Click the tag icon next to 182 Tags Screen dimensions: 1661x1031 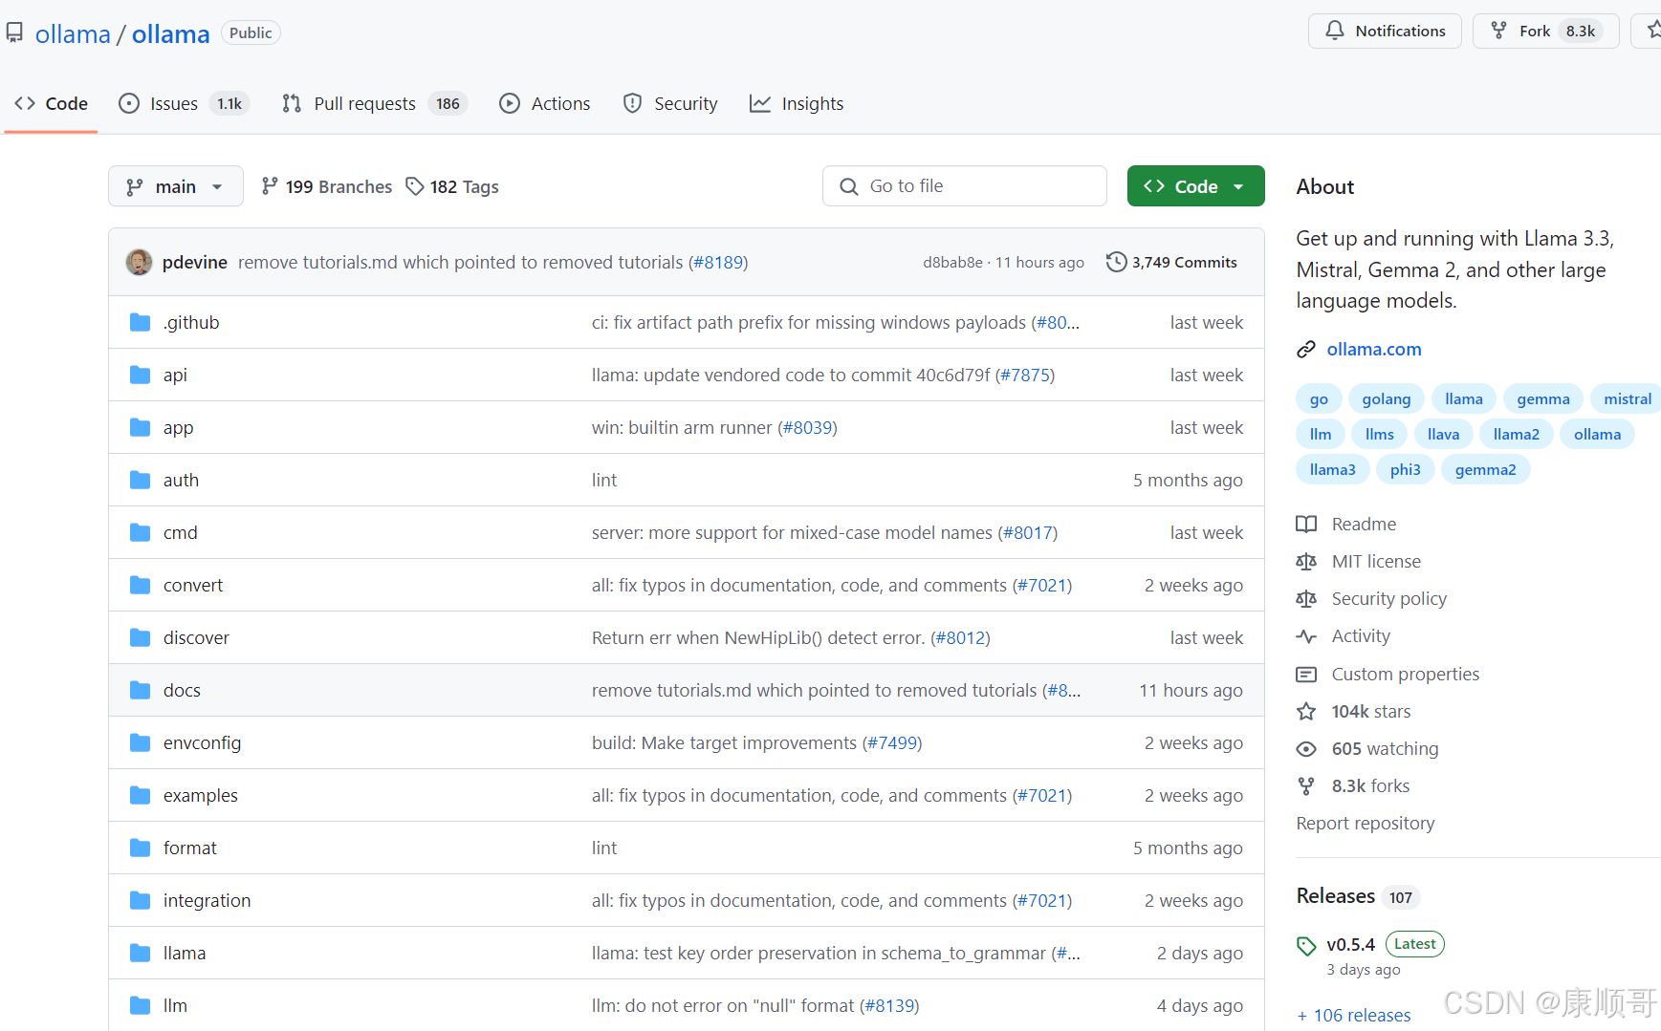pyautogui.click(x=415, y=186)
